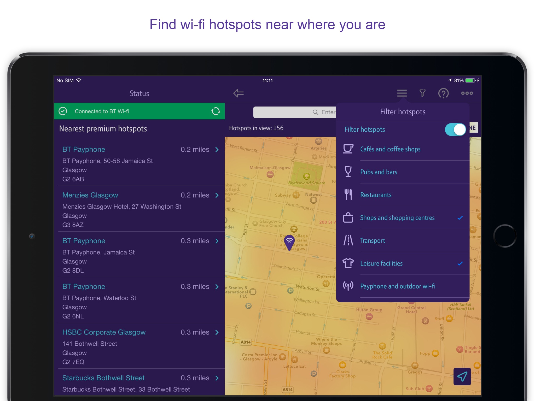
Task: Select Cafés and coffee shops filter
Action: point(390,149)
